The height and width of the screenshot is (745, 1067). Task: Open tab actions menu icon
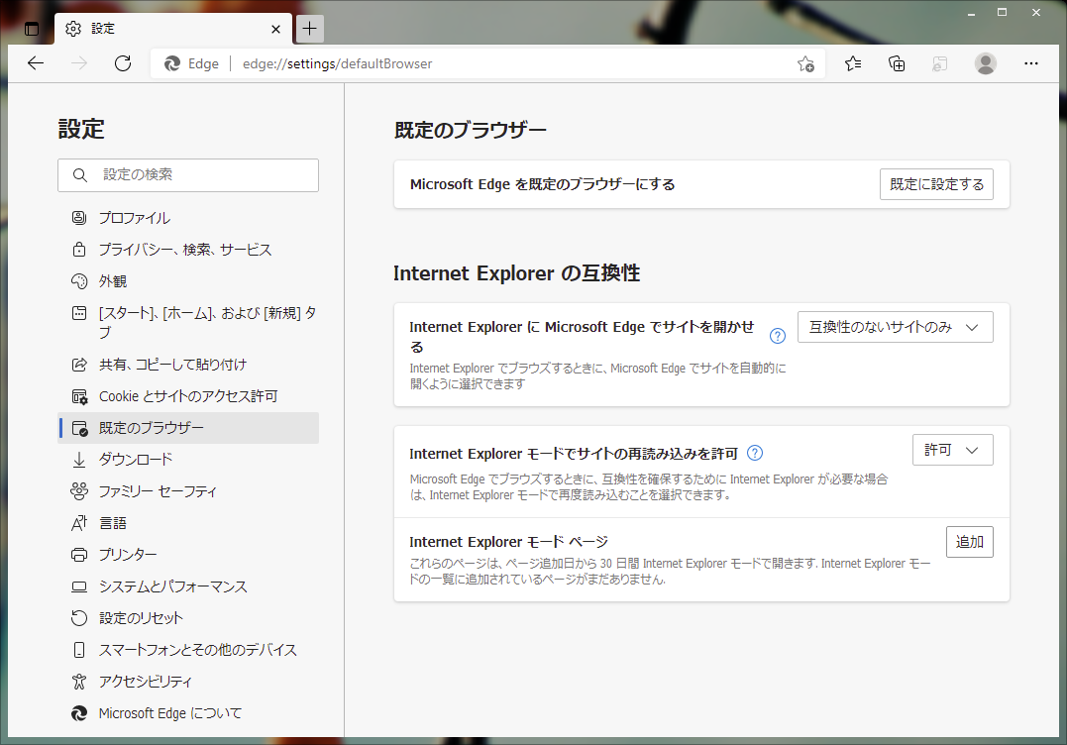32,29
